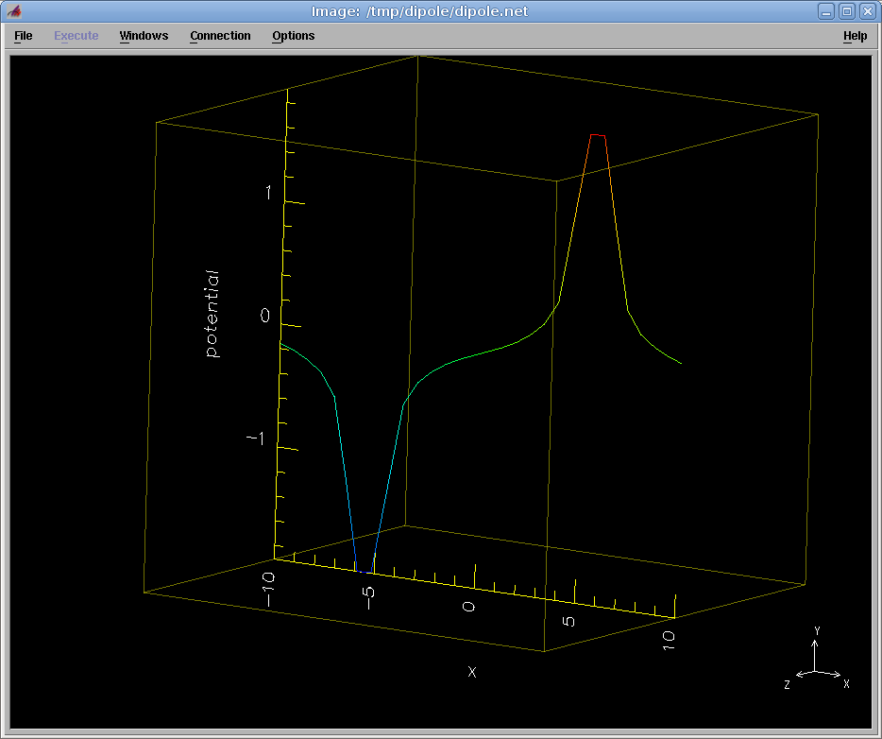
Task: Select the vertical "potential" axis label
Action: click(212, 314)
